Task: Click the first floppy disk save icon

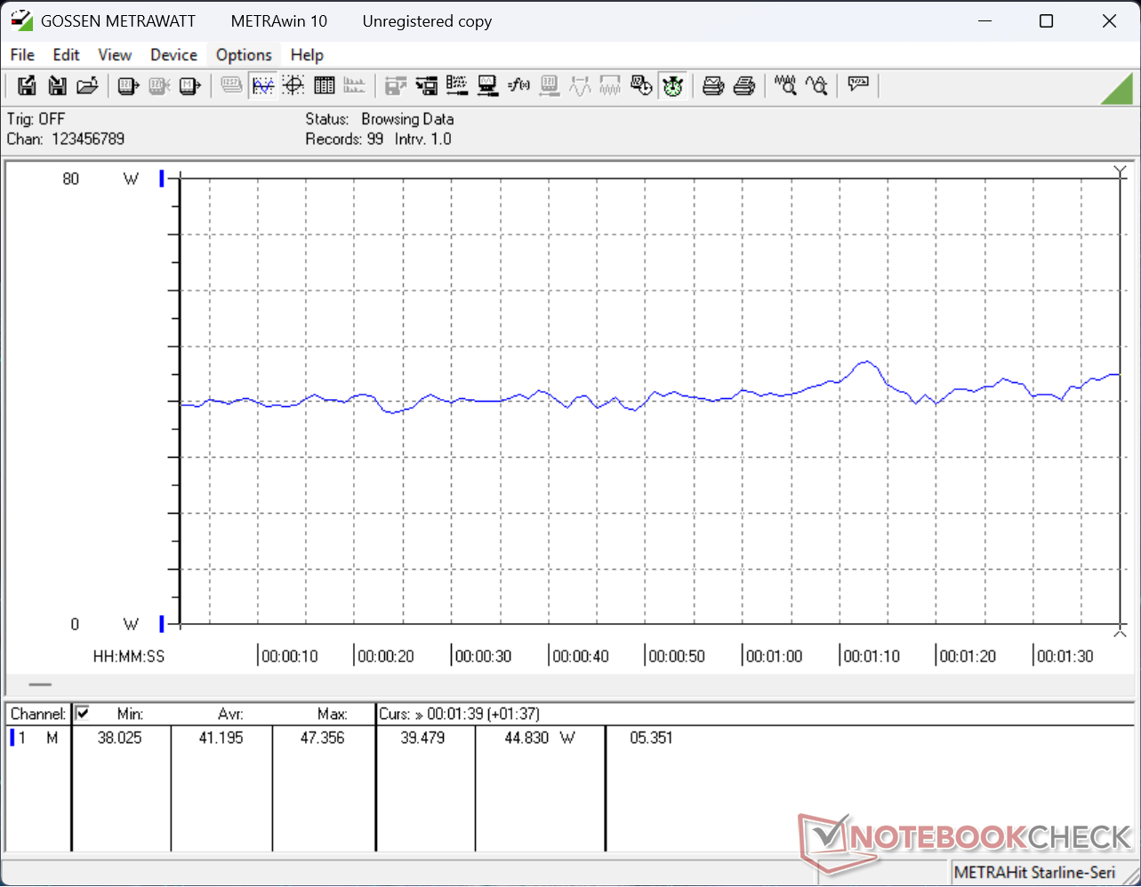Action: [x=27, y=85]
